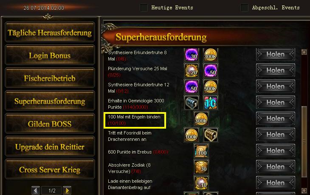Toggle the Abgeschl. Events checkbox

click(x=244, y=8)
